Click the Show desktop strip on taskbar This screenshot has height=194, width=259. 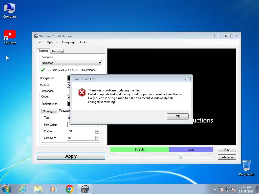[x=258, y=189]
